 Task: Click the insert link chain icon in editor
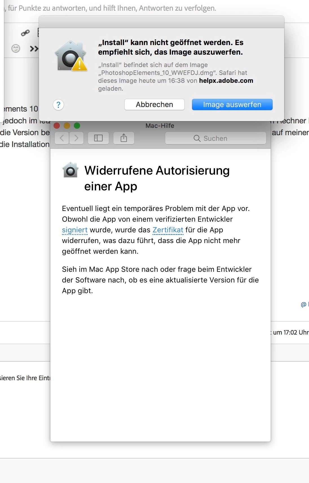[x=25, y=33]
